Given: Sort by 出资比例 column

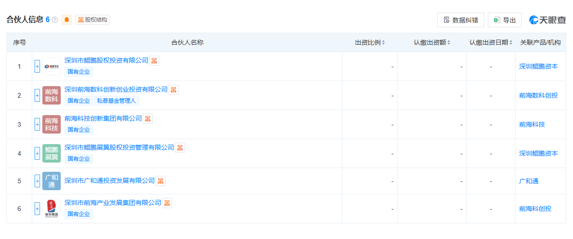Looking at the screenshot, I should (370, 42).
